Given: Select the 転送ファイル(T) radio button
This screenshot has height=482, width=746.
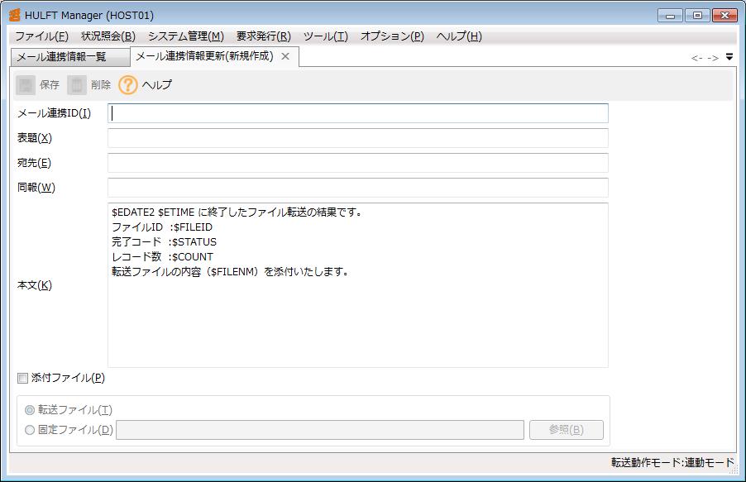Looking at the screenshot, I should coord(30,410).
